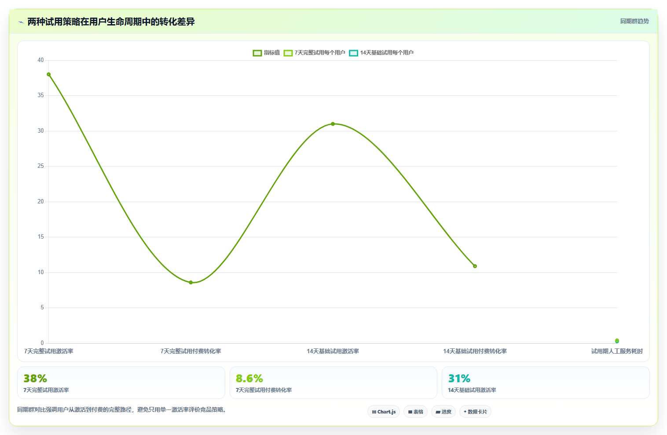Click the 同期群趋势 label

coord(634,21)
